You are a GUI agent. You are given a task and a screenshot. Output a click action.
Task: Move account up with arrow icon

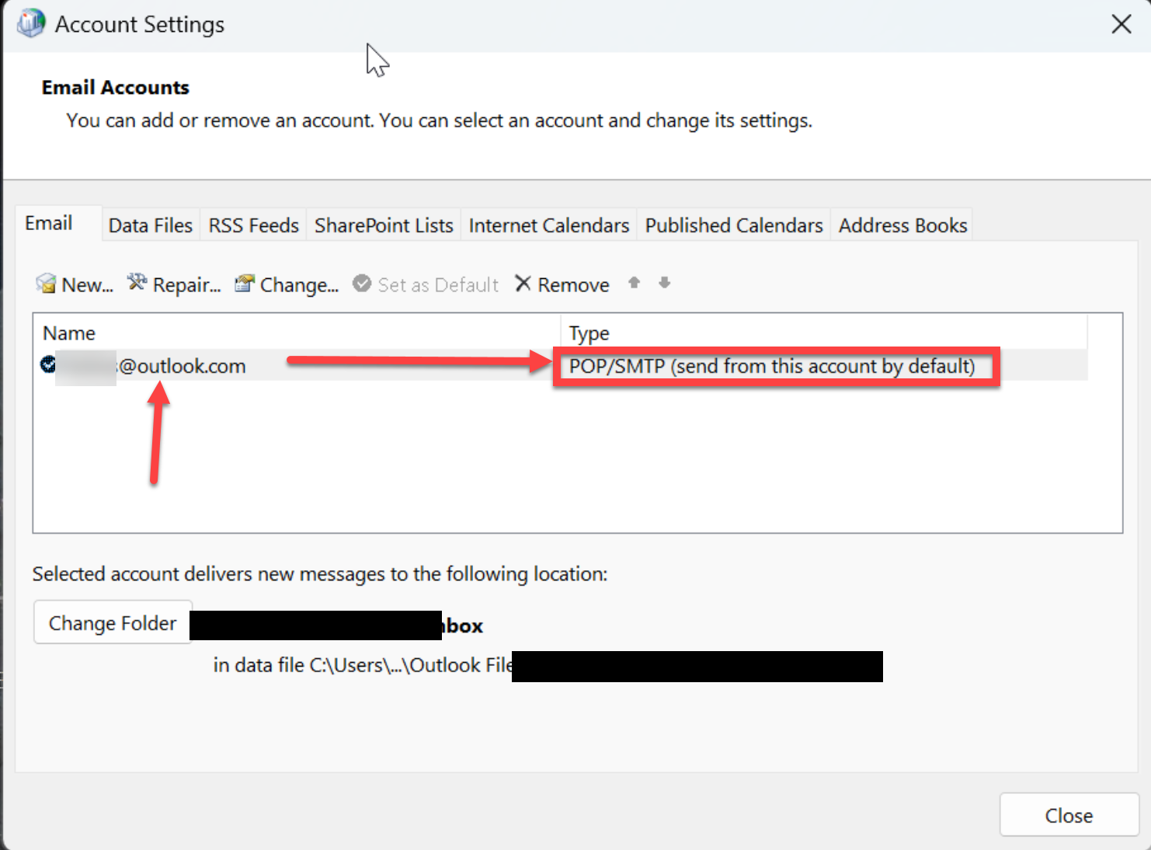click(x=635, y=283)
